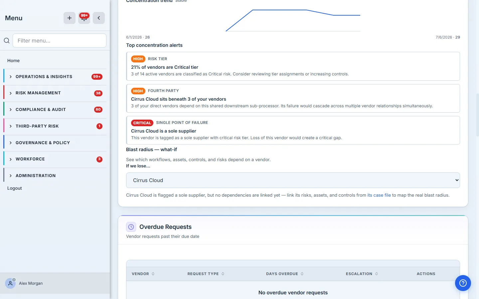Click the Filter menu search field

[x=60, y=41]
